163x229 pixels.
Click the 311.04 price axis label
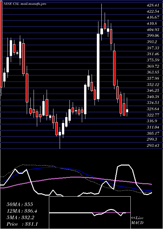(x=153, y=127)
